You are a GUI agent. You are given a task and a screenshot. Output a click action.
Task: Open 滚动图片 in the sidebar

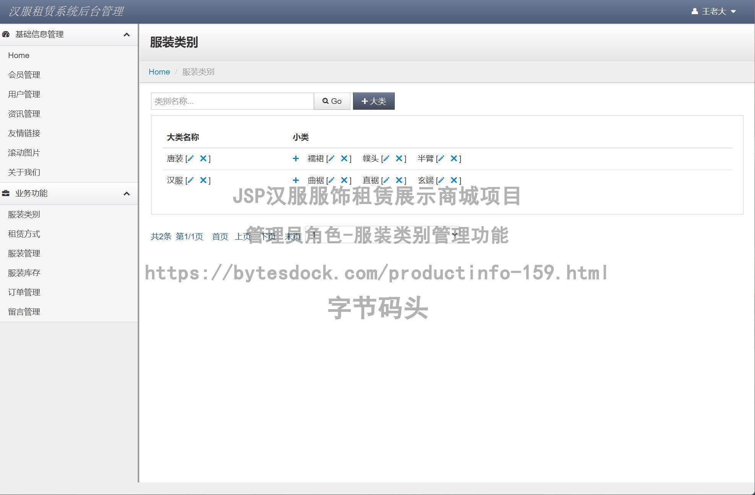pos(24,153)
